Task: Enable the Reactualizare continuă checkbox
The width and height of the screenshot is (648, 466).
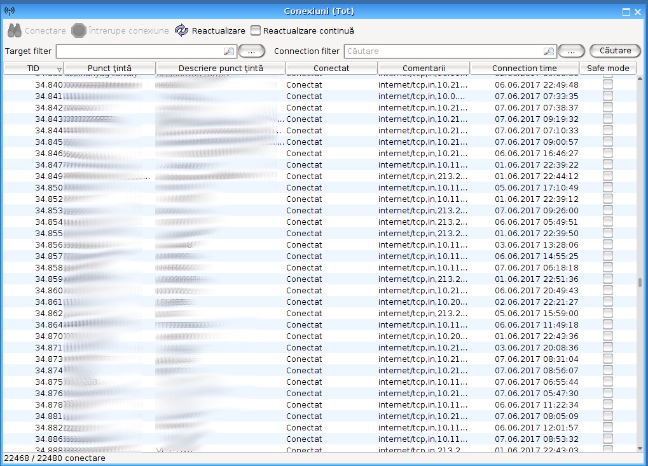Action: coord(256,30)
